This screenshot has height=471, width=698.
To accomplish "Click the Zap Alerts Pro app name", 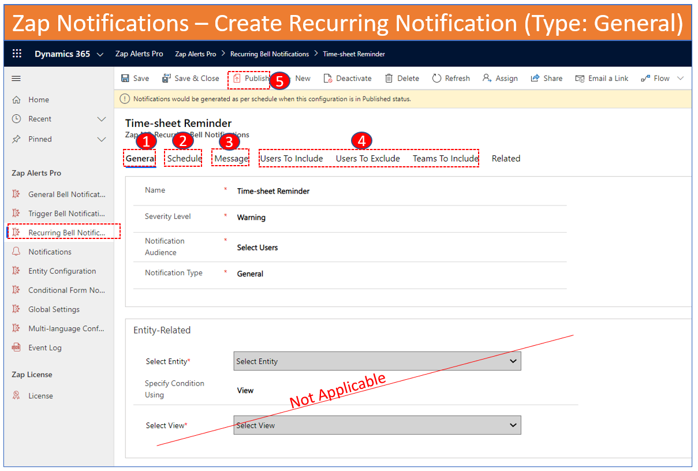I will pyautogui.click(x=140, y=54).
